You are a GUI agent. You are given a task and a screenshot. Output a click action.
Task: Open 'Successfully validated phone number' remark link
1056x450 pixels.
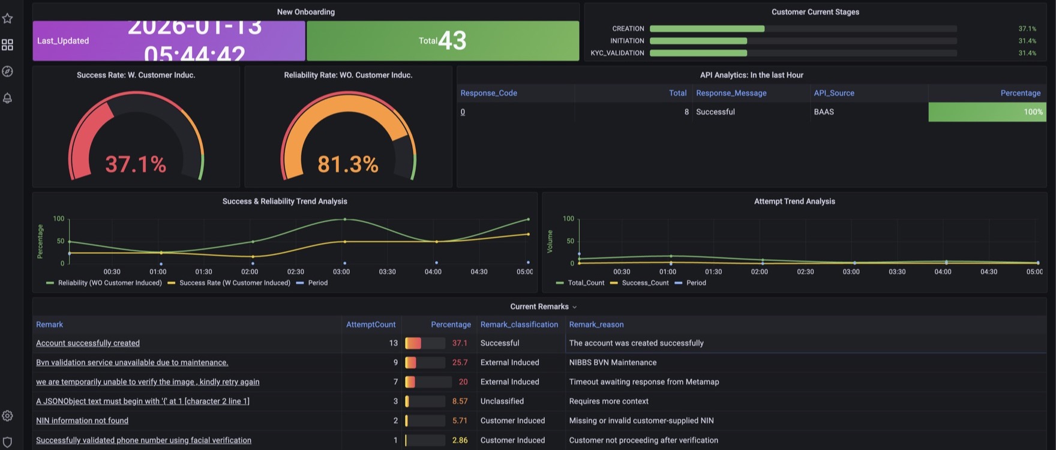[x=143, y=440]
